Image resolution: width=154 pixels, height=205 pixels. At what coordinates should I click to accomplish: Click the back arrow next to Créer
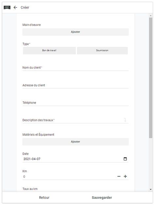click(x=15, y=8)
